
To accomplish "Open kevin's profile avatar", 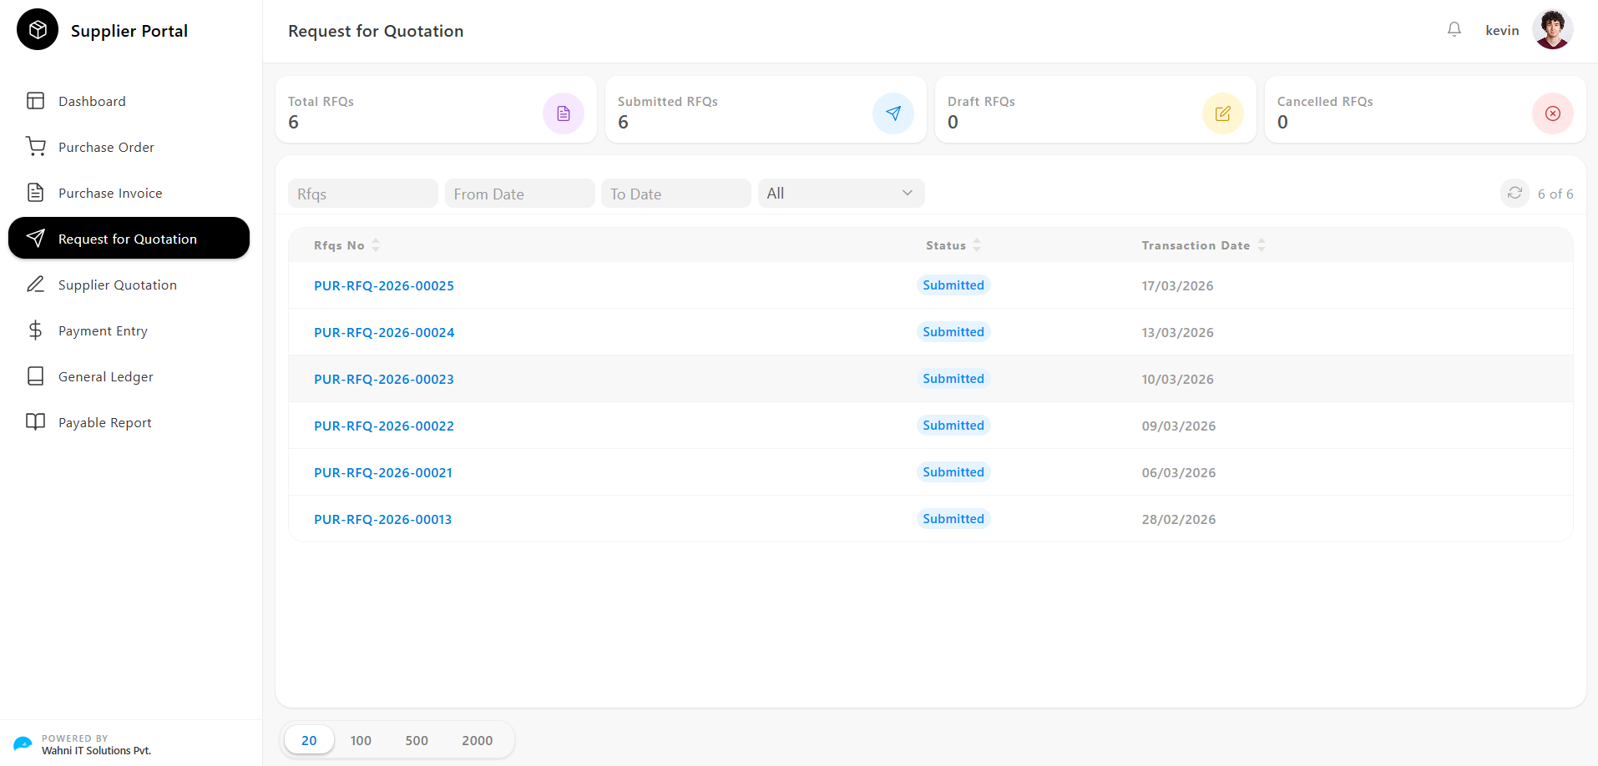I will pos(1553,30).
